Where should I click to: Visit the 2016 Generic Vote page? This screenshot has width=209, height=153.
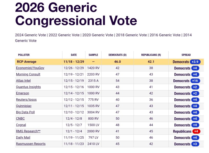click(166, 35)
